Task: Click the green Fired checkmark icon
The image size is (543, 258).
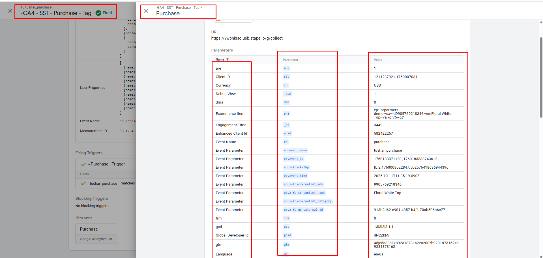Action: click(98, 13)
